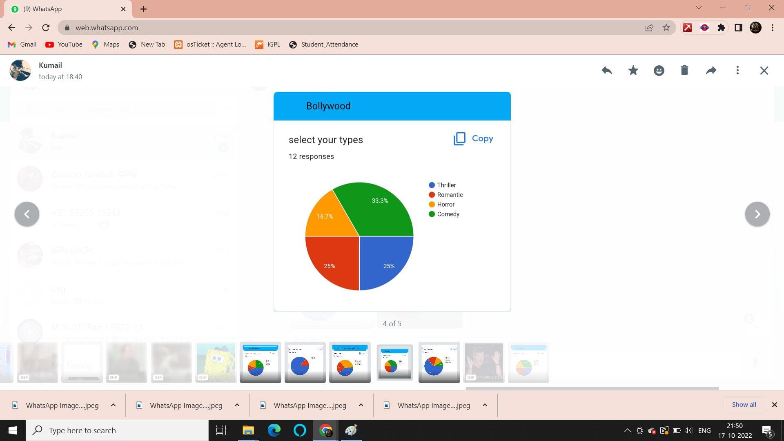Image resolution: width=784 pixels, height=441 pixels.
Task: Delete the image with trash icon
Action: click(x=684, y=71)
